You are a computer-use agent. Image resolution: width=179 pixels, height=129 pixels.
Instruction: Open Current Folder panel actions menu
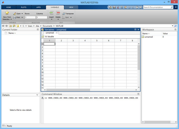38,29
